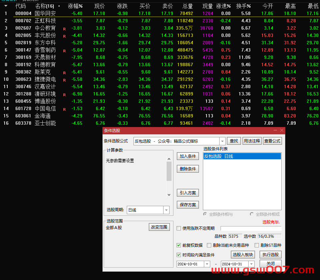Sort by the 现价 column header
Screen dimensions: 320x280
99,6
